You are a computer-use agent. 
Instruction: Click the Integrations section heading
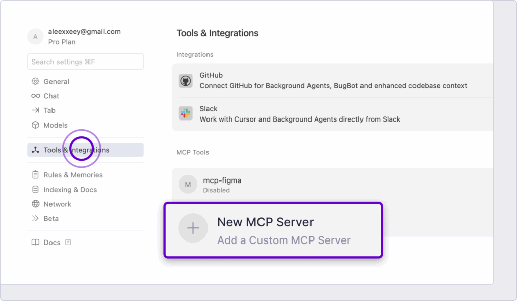coord(194,54)
